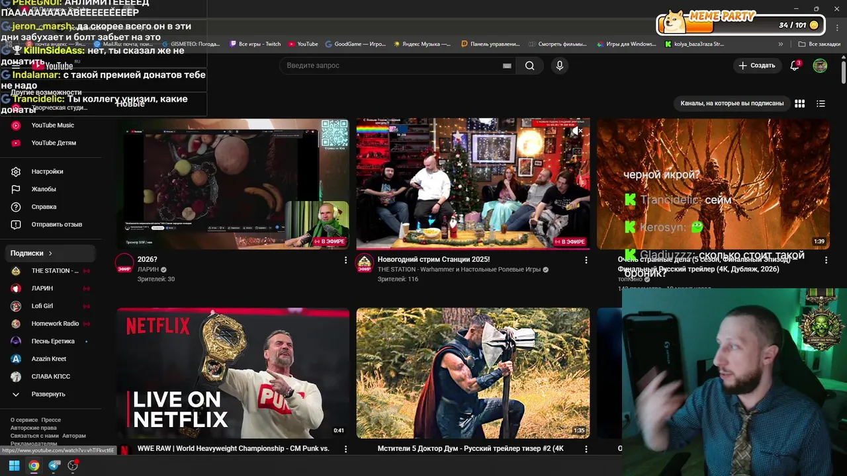Image resolution: width=847 pixels, height=476 pixels.
Task: Open the Netflix WWE thumbnail
Action: [x=233, y=373]
